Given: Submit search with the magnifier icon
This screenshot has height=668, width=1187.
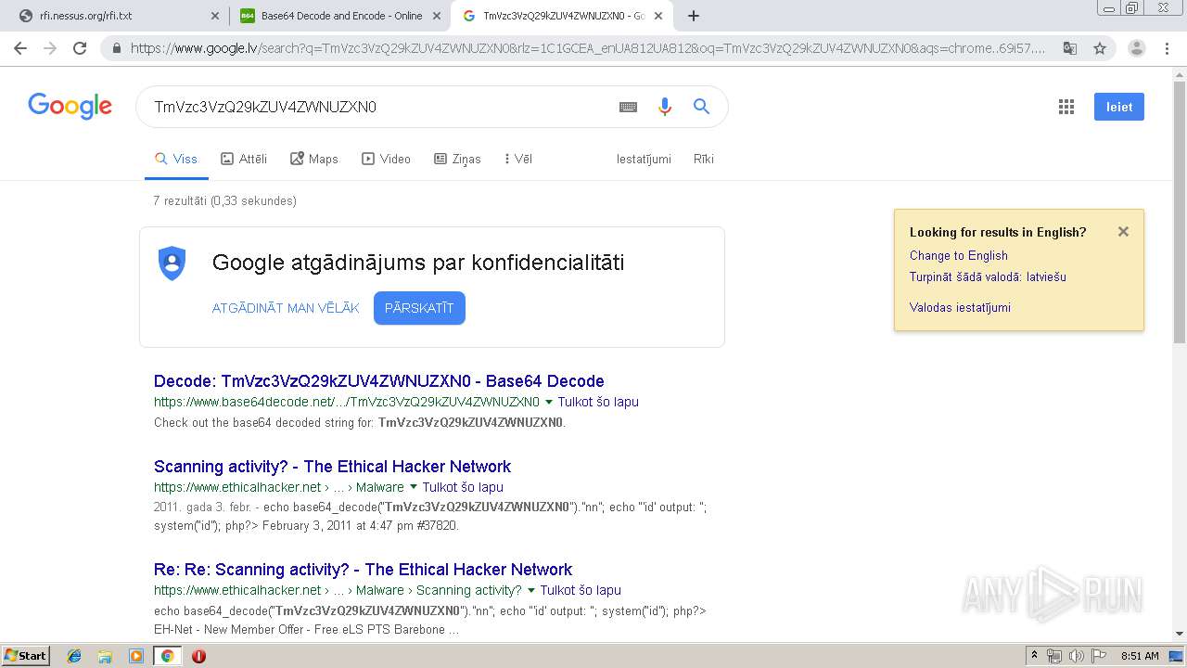Looking at the screenshot, I should pyautogui.click(x=702, y=107).
